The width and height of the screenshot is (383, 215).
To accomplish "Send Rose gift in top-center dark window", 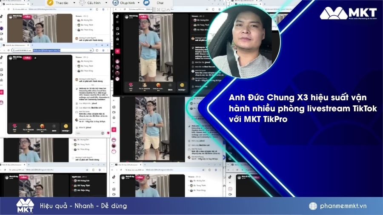I will (131, 87).
